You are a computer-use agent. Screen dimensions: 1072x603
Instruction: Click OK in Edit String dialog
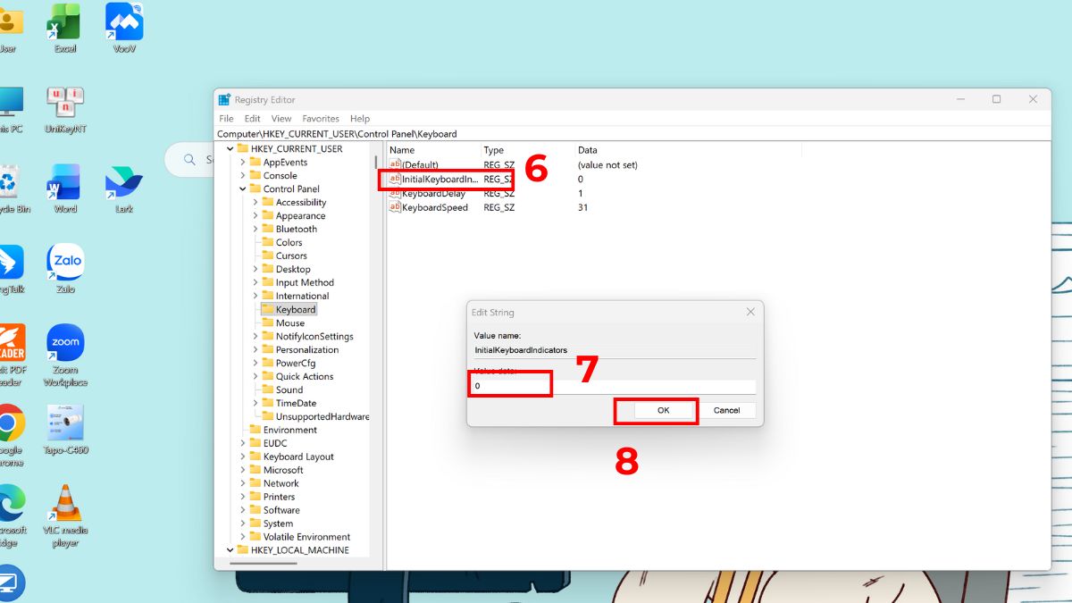click(x=663, y=410)
